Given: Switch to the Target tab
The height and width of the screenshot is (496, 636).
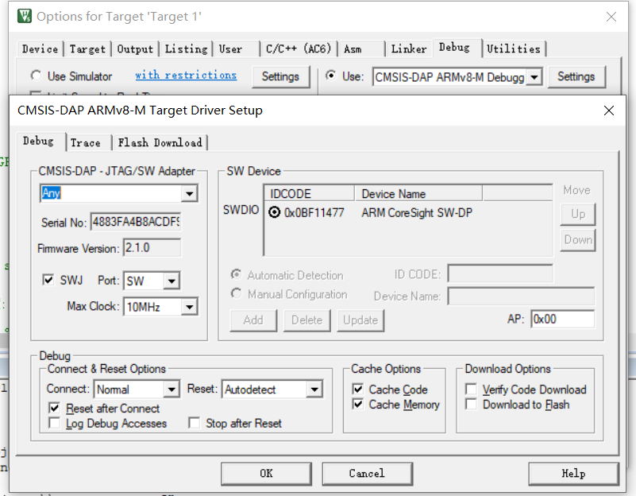Looking at the screenshot, I should click(x=87, y=49).
